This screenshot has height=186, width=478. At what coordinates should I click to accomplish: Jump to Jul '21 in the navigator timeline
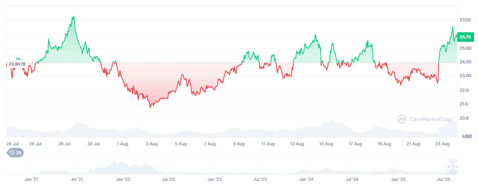pos(76,180)
